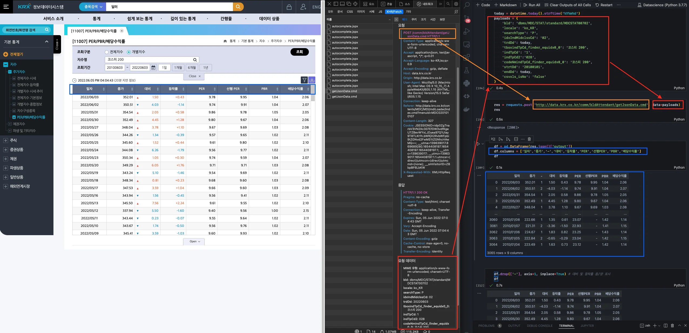Collapse the 기본 통계 panel chevron
The image size is (689, 333).
[x=46, y=42]
